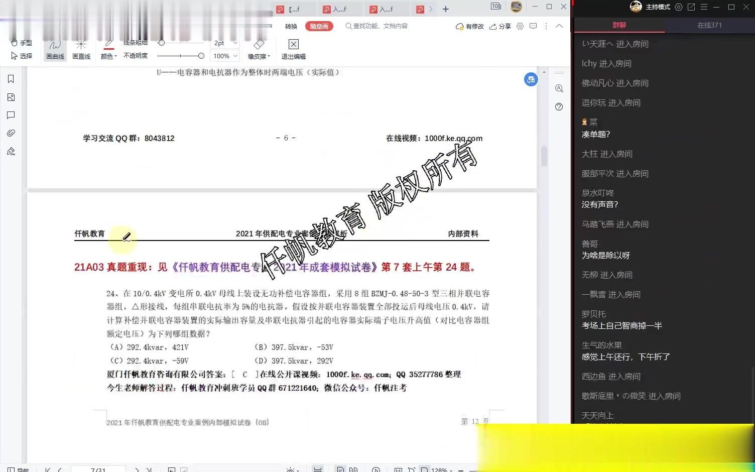
Task: Collapse the ribbon with the up chevron
Action: pyautogui.click(x=559, y=26)
